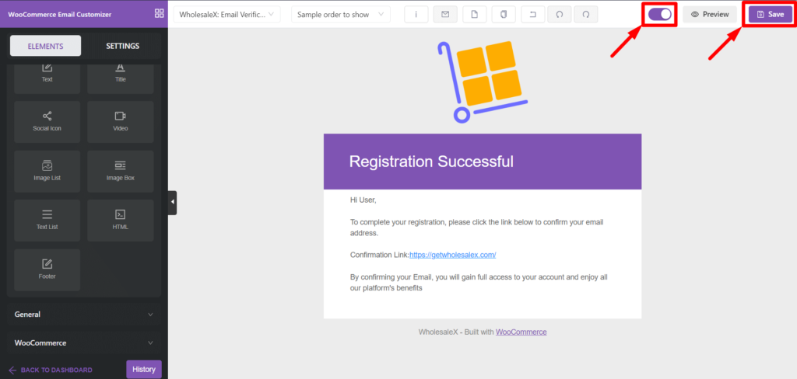Click the info 'i' toolbar icon

416,15
